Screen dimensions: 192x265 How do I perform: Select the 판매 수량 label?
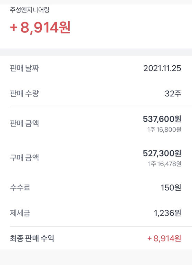pos(24,94)
